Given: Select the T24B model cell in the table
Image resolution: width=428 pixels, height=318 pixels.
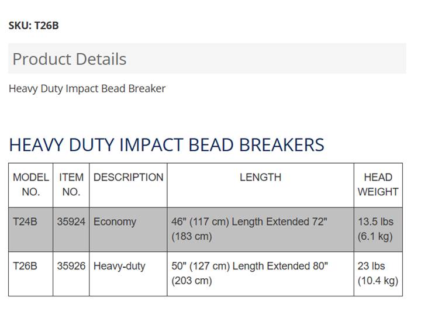Looking at the screenshot, I should [x=25, y=222].
